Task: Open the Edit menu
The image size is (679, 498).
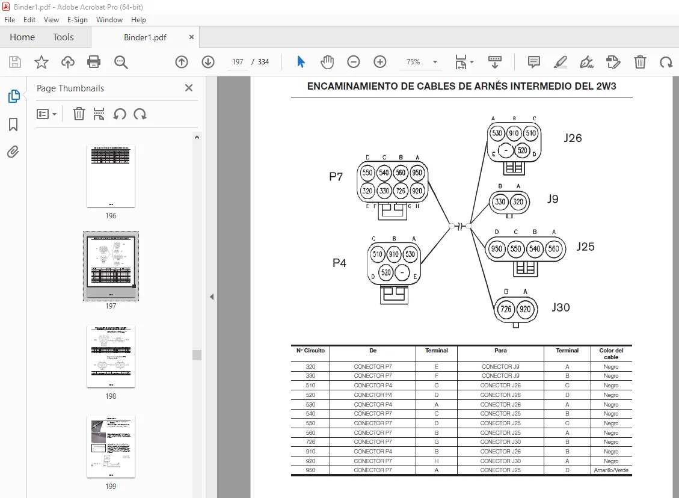Action: click(x=29, y=20)
